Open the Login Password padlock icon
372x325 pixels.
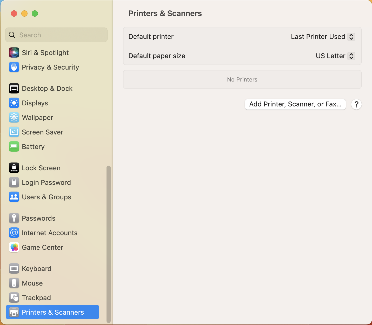tap(14, 182)
